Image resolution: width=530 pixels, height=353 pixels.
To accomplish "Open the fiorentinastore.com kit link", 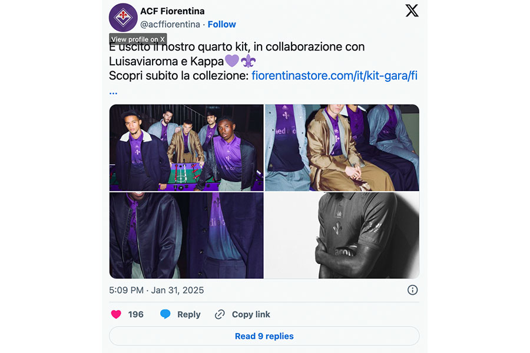I will pos(334,76).
